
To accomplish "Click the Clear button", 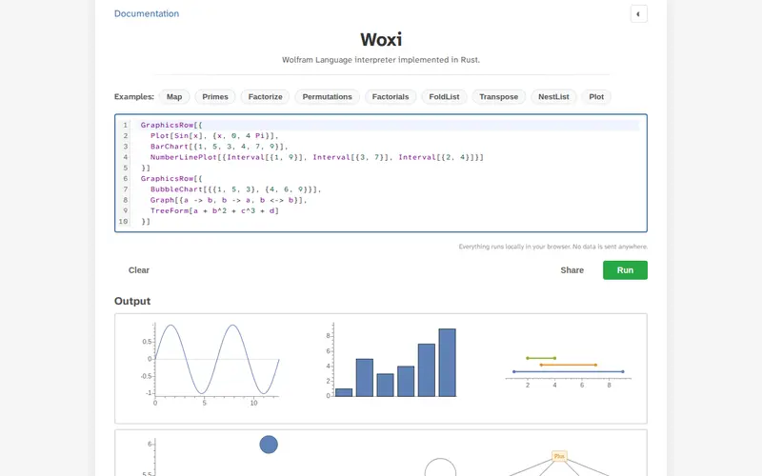I will [138, 270].
